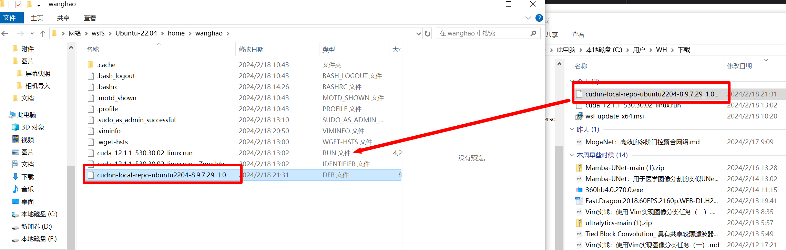
Task: Select the .wget-hsts file
Action: [x=112, y=142]
